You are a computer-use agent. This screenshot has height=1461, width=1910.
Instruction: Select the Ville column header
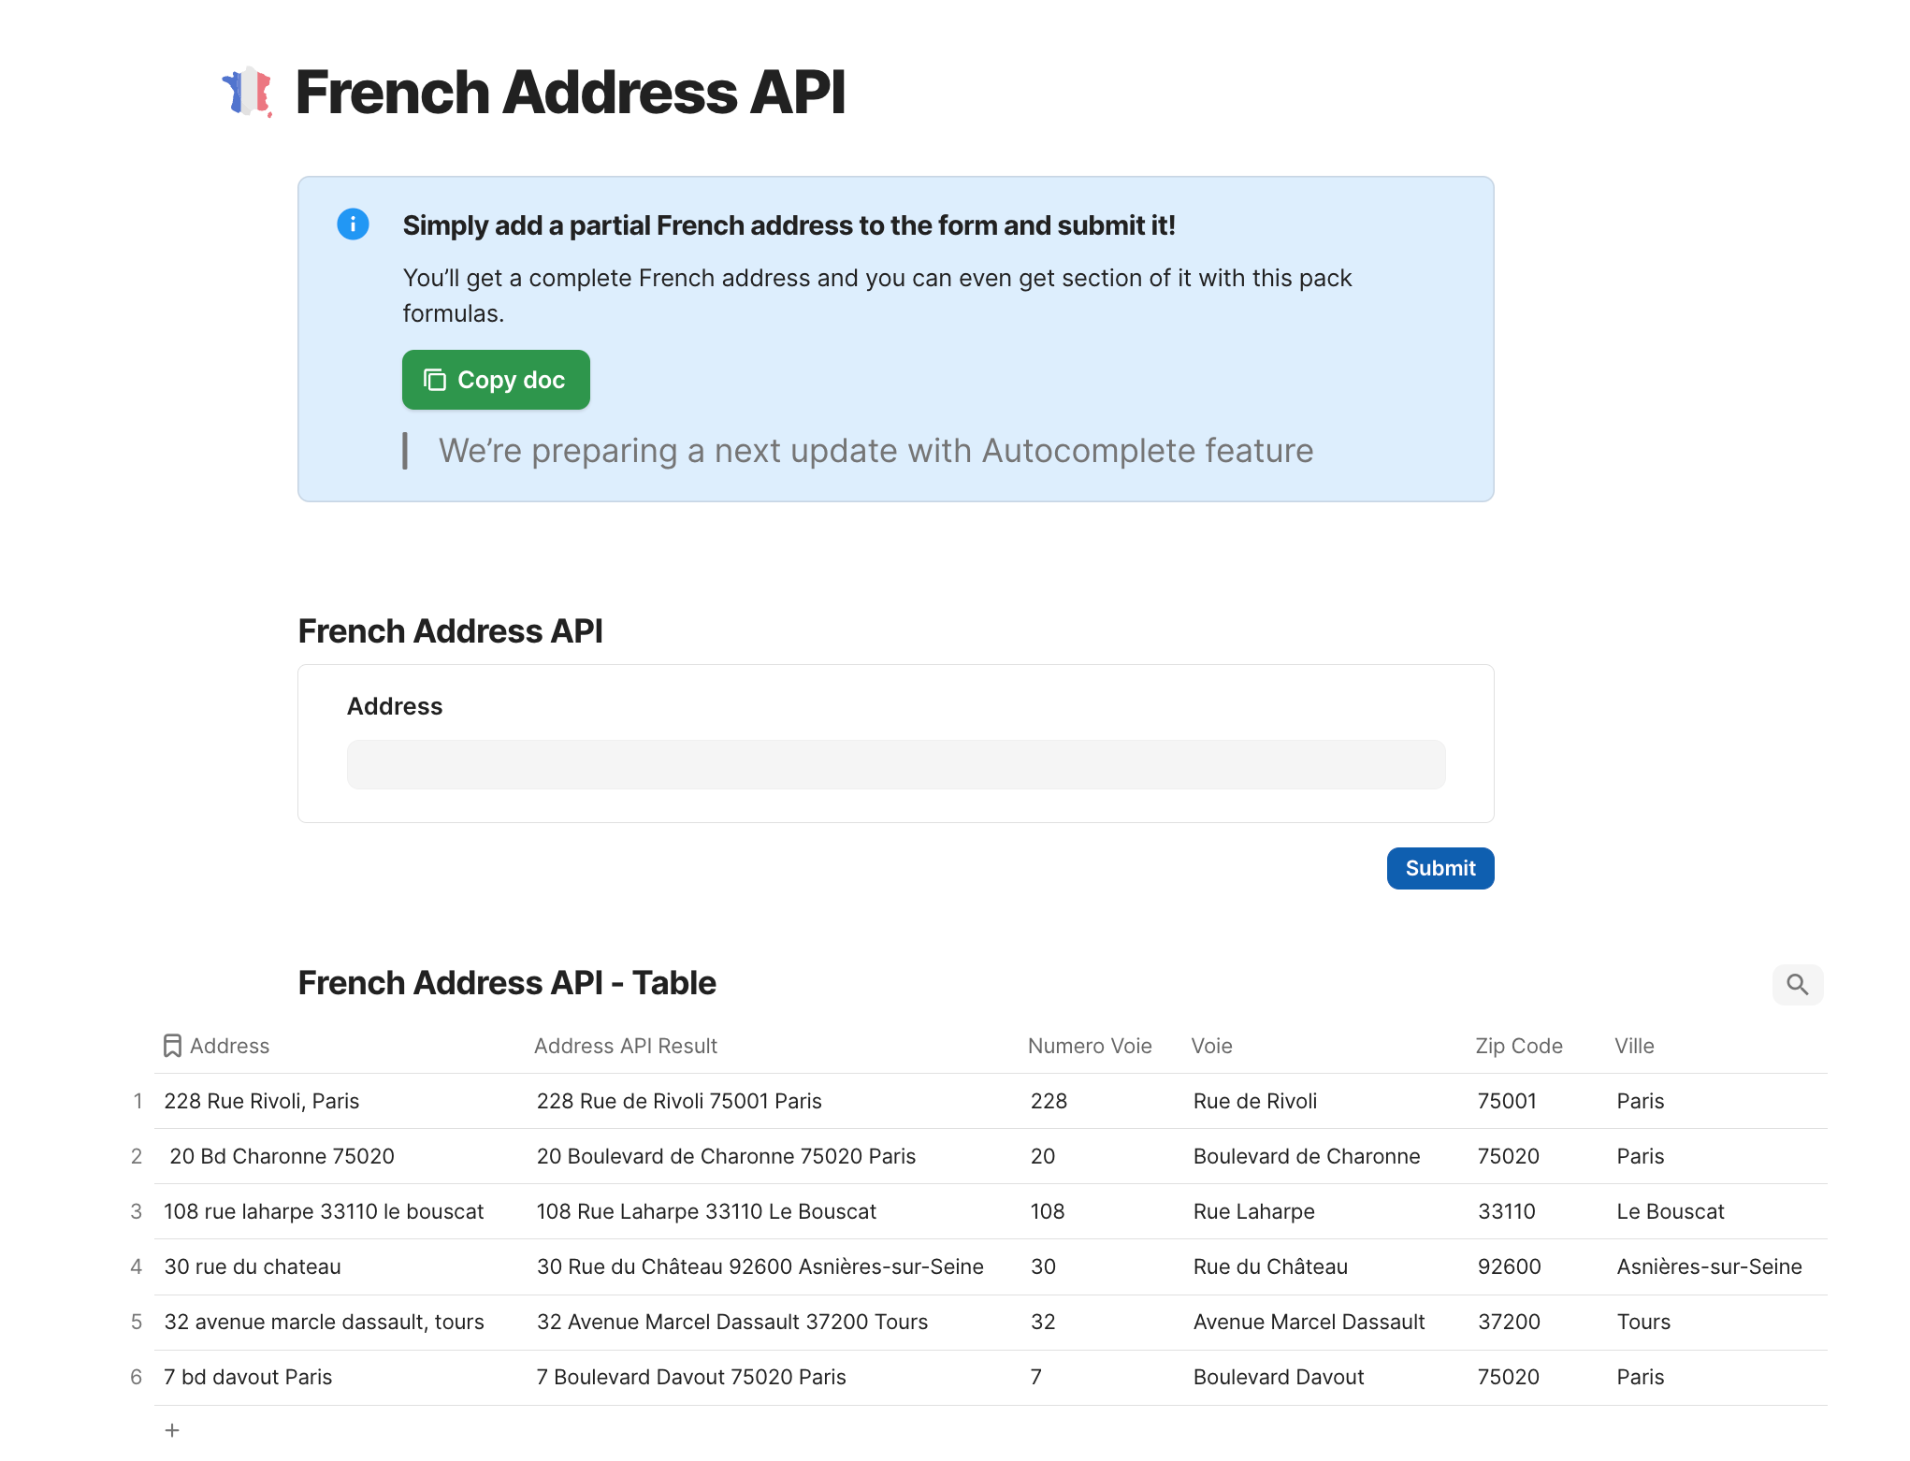1634,1046
